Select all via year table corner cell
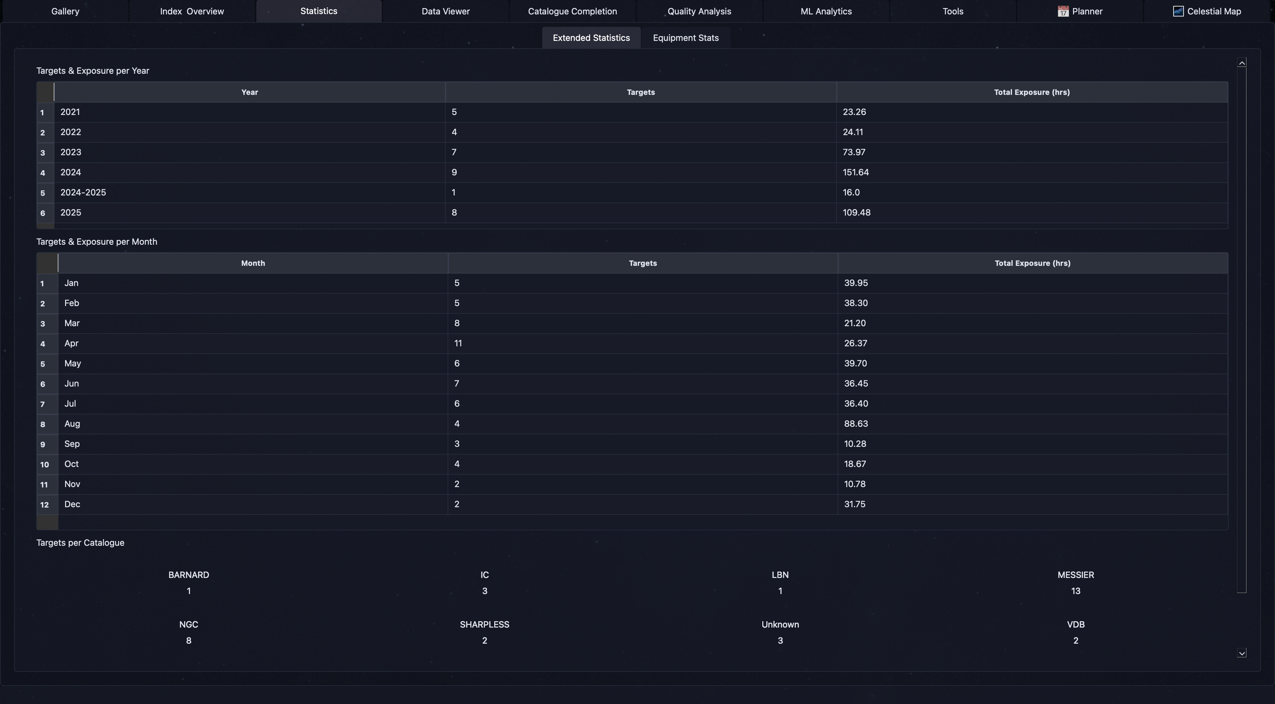1275x704 pixels. [x=45, y=93]
